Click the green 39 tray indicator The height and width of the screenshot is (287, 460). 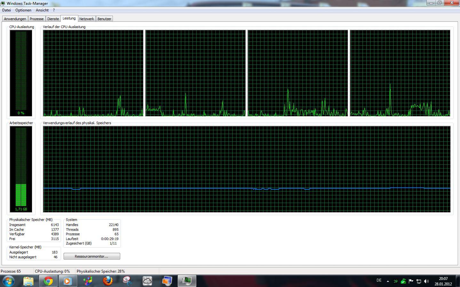click(395, 281)
